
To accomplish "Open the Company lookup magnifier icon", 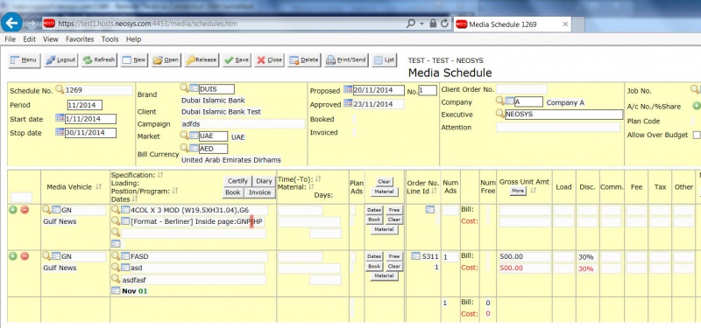I will [x=499, y=101].
